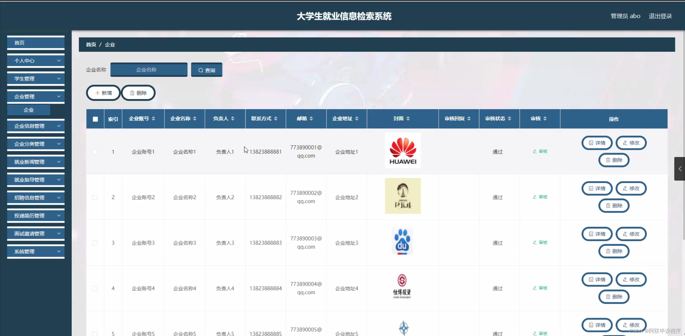Click the sort icon beside 联系方式 header
685x336 pixels.
[276, 118]
